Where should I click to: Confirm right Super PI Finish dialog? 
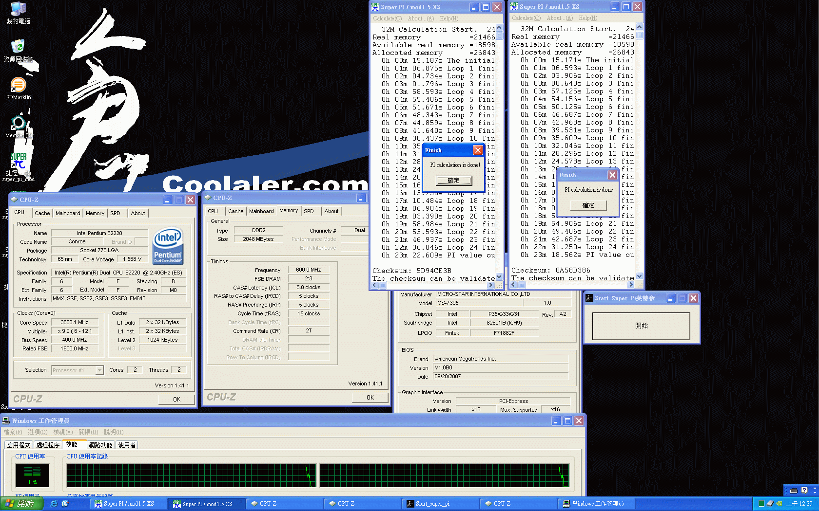click(588, 205)
